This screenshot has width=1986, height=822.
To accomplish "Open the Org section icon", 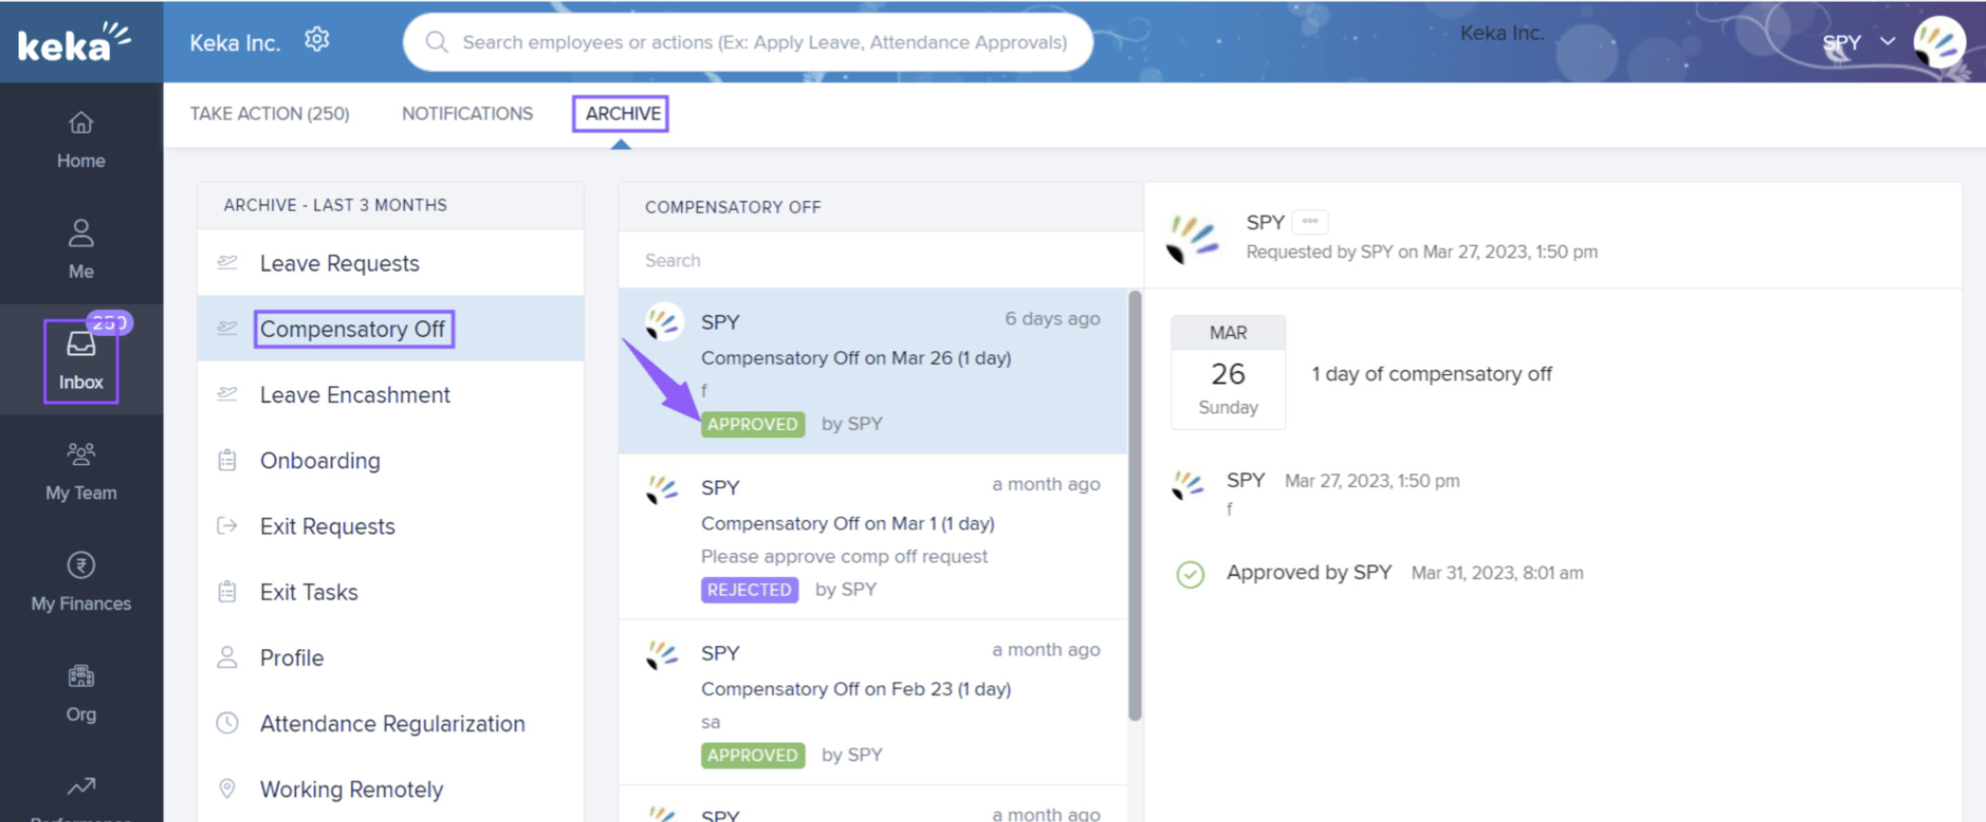I will point(81,676).
